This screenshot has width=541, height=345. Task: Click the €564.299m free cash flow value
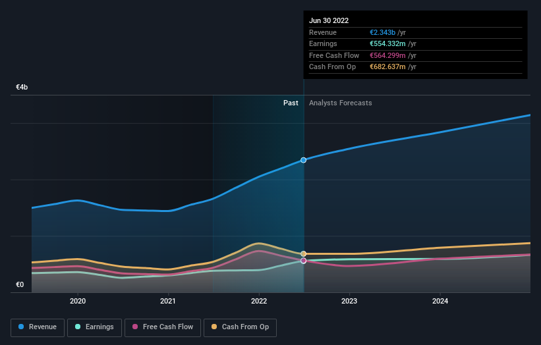[387, 55]
